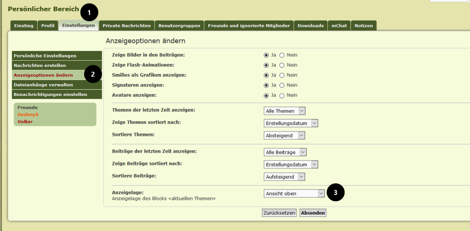
Task: Choose Nein for Smilies als Grafiken anzeigen
Action: tap(282, 75)
